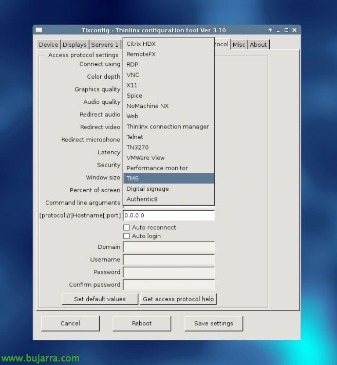
Task: Open the window menu icon in title bar
Action: (x=39, y=30)
